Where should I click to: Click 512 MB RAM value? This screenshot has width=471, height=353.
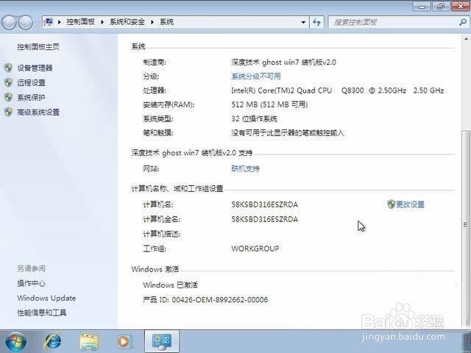[269, 104]
